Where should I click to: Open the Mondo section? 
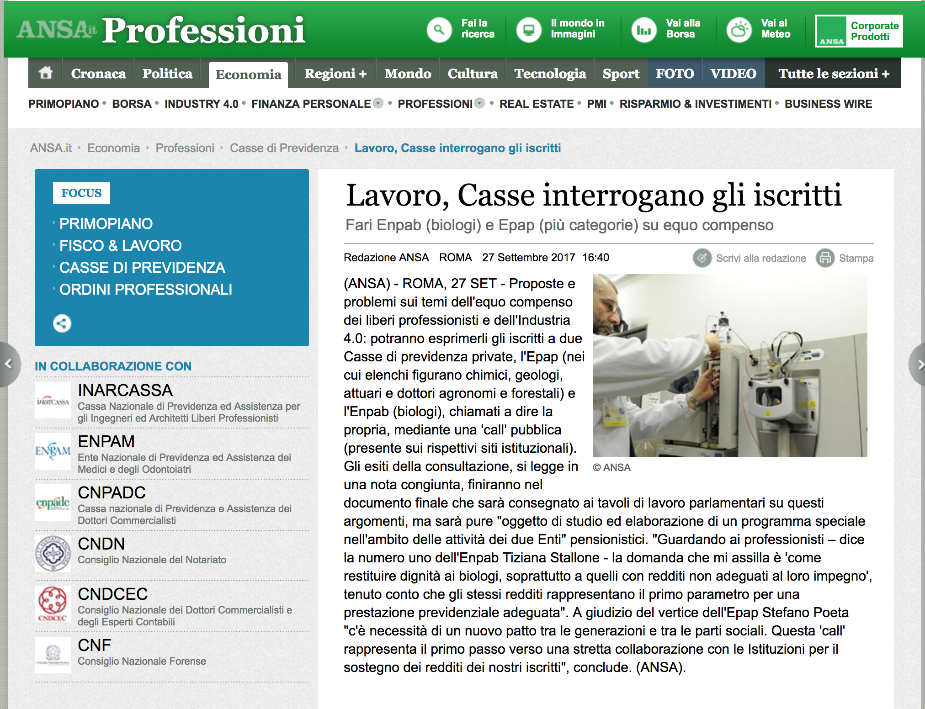(408, 73)
